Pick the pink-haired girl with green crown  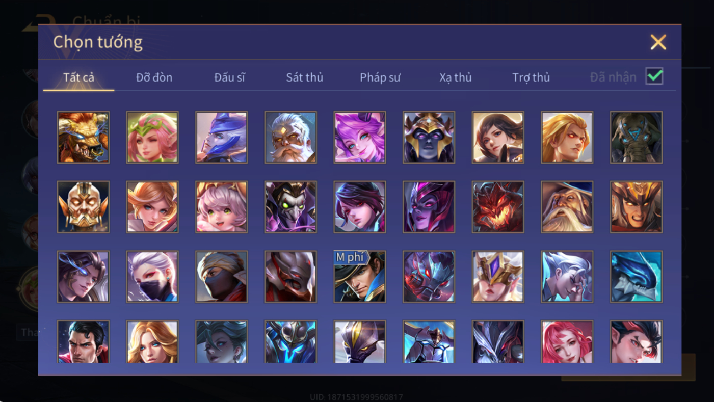(152, 138)
